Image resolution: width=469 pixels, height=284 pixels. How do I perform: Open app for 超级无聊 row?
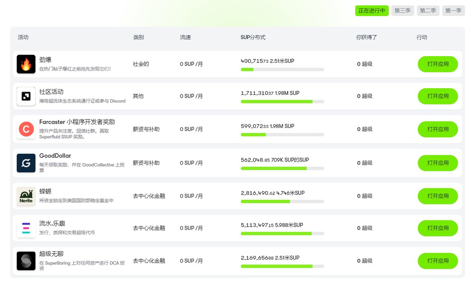click(x=438, y=261)
